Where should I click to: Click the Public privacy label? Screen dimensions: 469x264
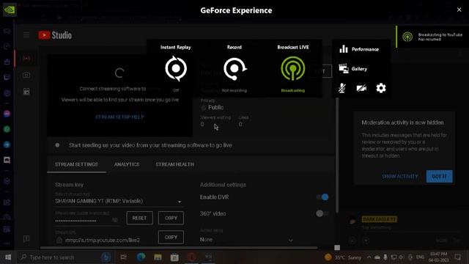click(x=215, y=108)
